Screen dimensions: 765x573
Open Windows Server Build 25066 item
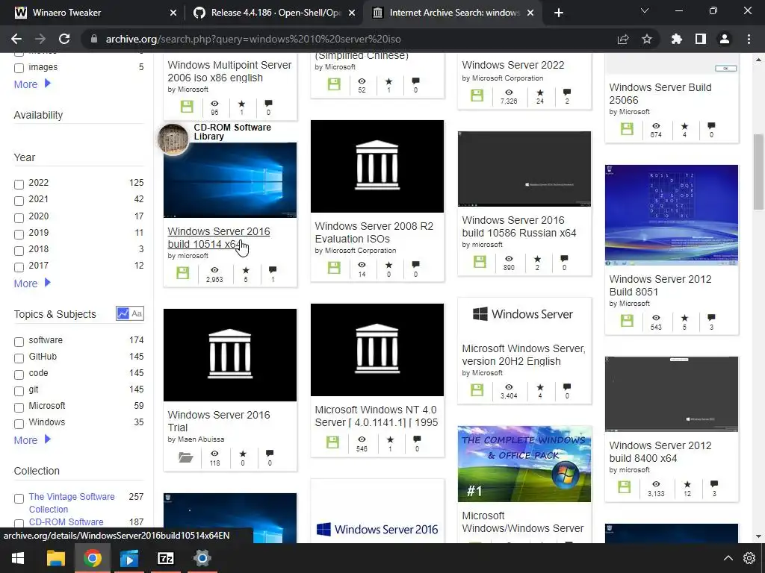click(660, 93)
